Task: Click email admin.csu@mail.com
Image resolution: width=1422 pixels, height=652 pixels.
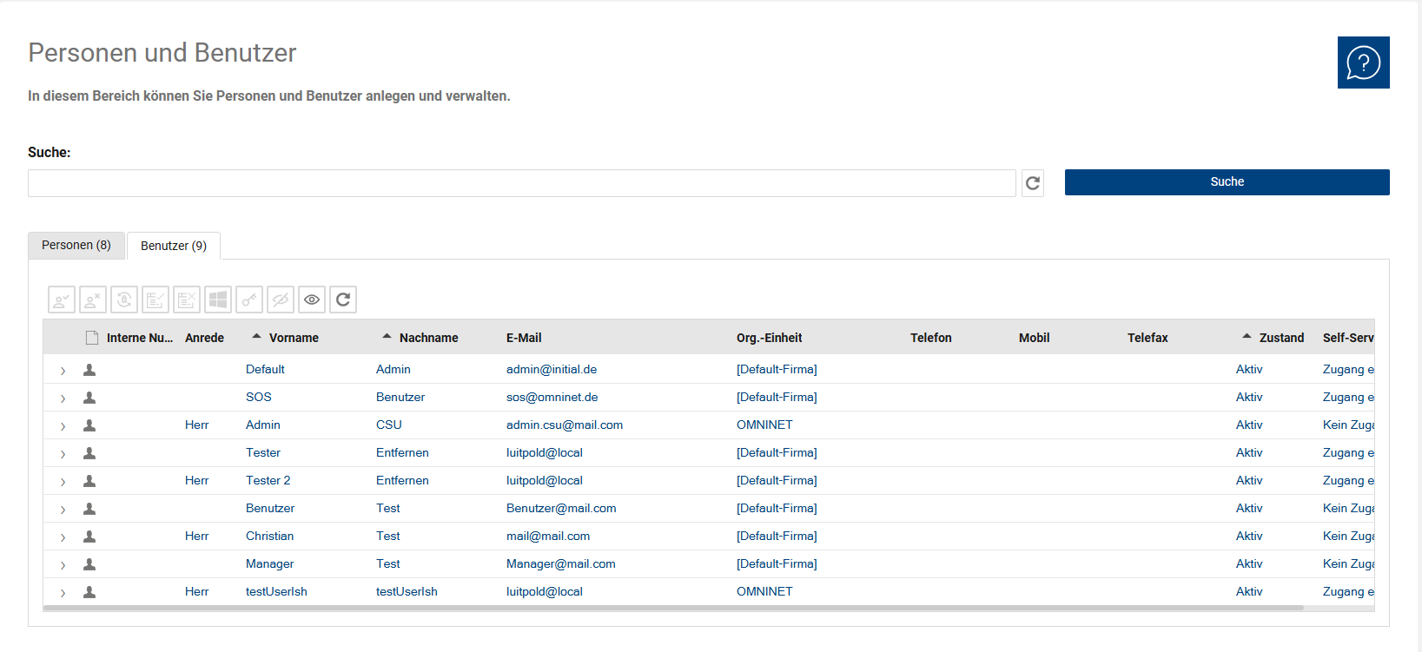Action: (x=565, y=425)
